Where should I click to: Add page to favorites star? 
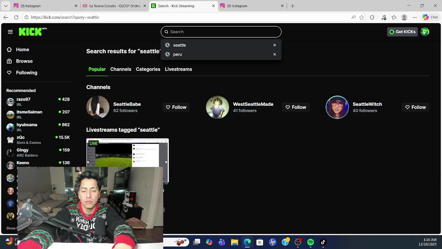(x=362, y=17)
